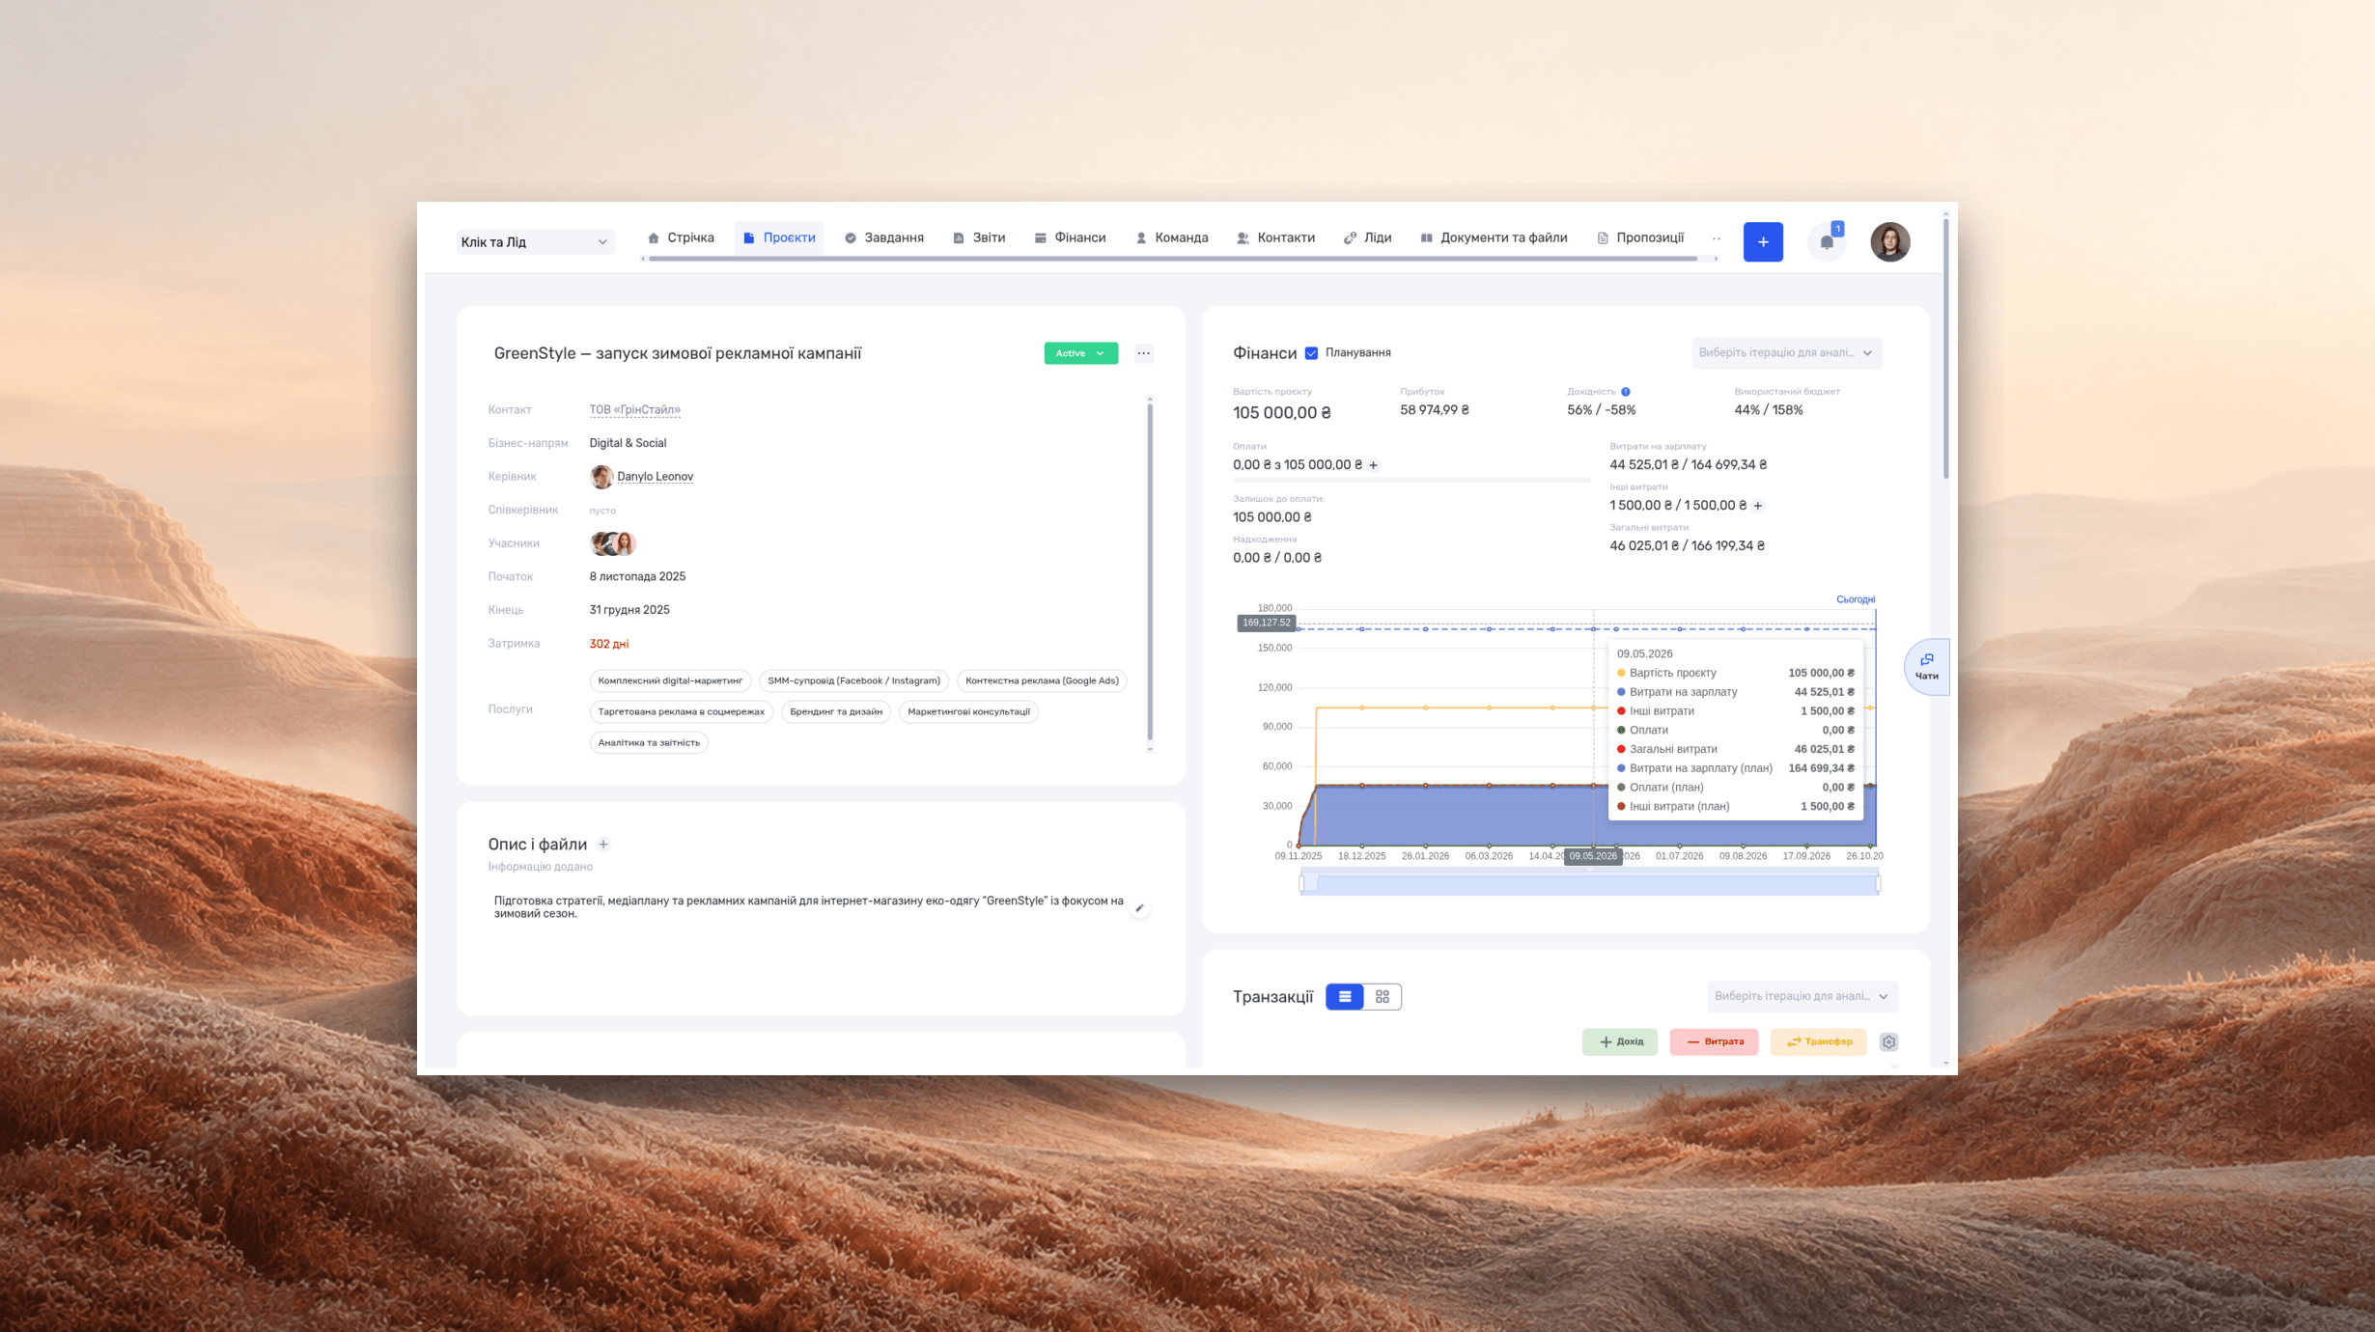
Task: Open the transactions settings gear
Action: click(x=1888, y=1041)
